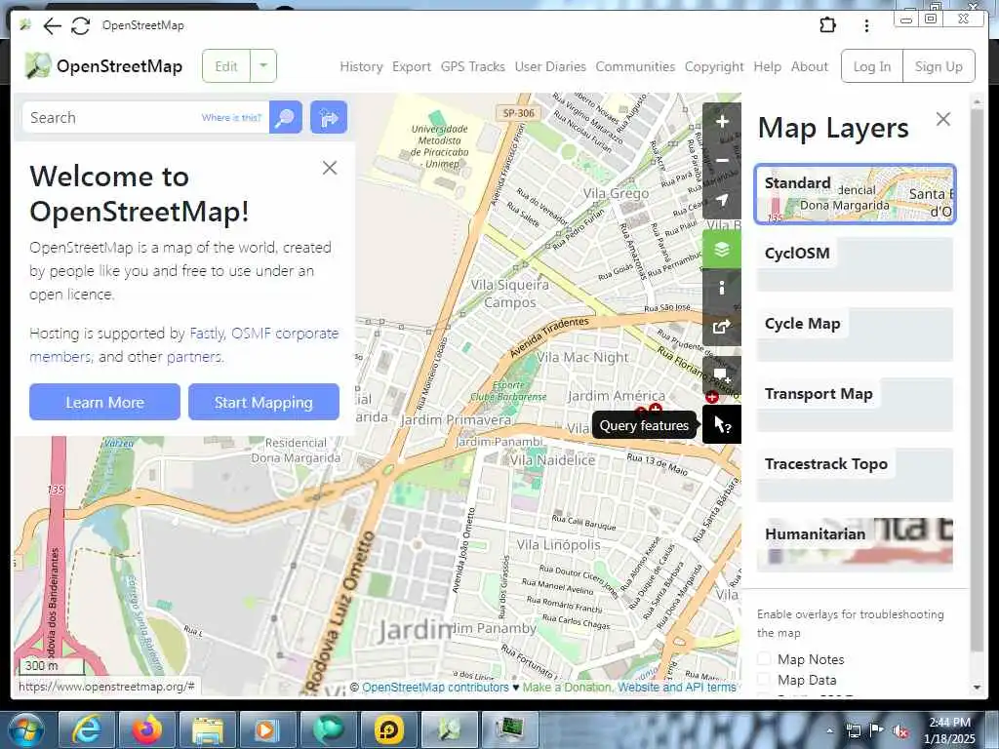Expand the Edit dropdown arrow
The height and width of the screenshot is (749, 999).
(x=263, y=65)
